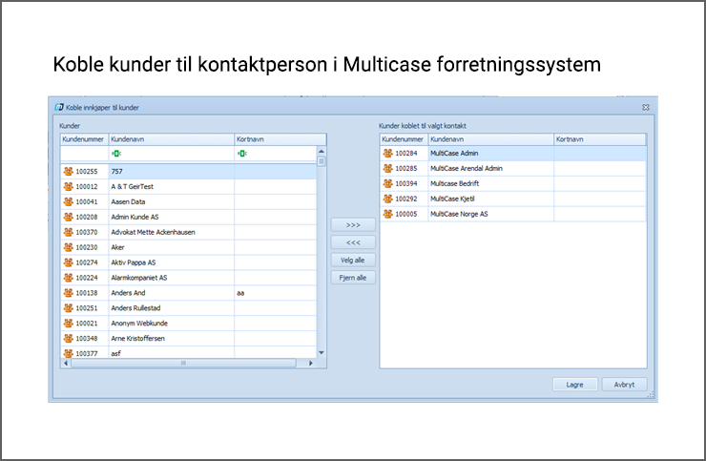Select linked customer MultiCase Kjetil
The image size is (706, 461).
coord(513,199)
